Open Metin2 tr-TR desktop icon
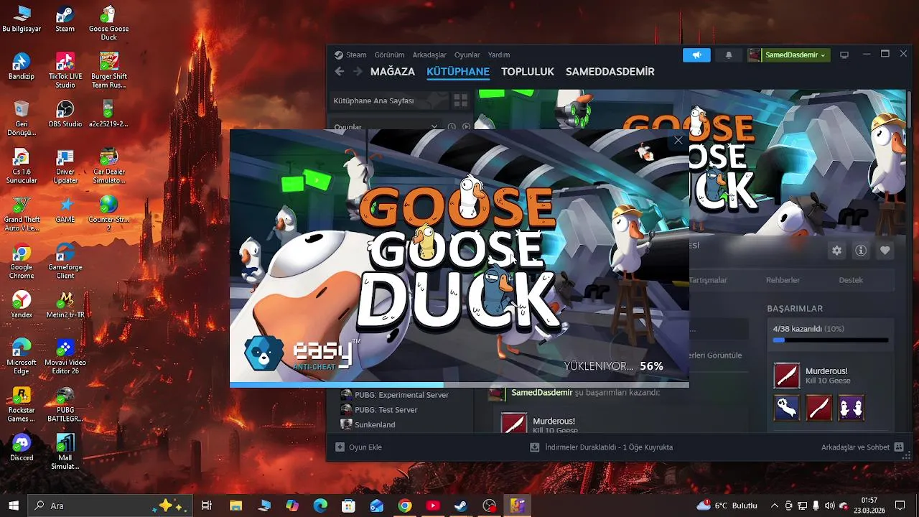Screen dimensions: 919x517 (65, 305)
